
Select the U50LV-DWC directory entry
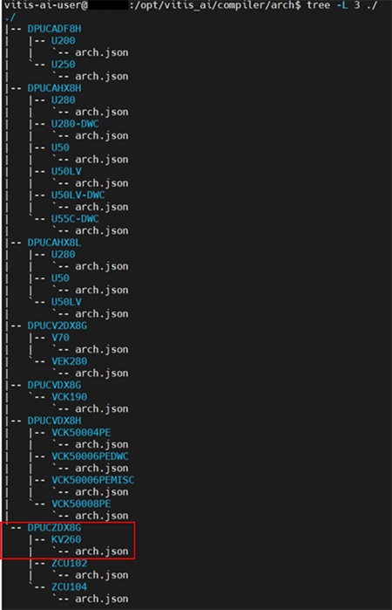point(78,195)
